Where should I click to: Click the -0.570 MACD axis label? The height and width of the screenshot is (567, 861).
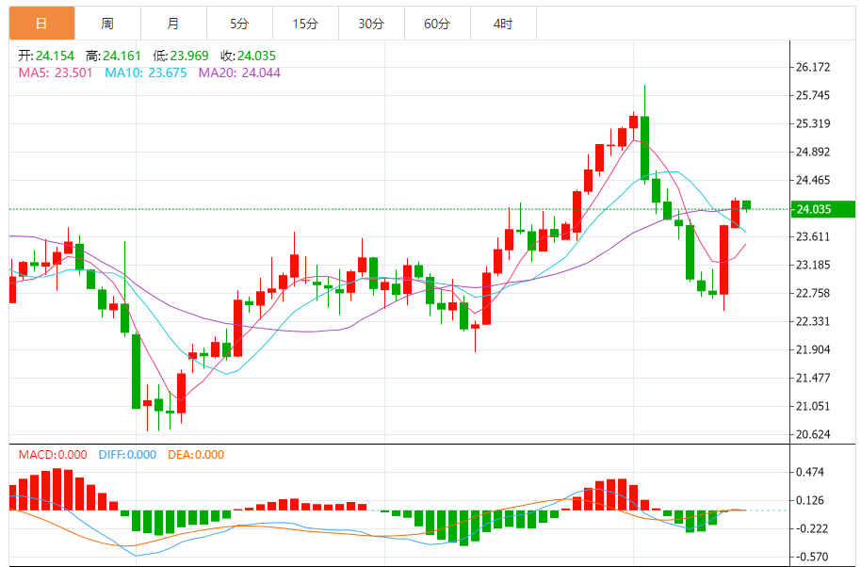(810, 557)
